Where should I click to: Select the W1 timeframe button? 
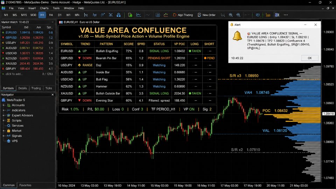point(68,15)
